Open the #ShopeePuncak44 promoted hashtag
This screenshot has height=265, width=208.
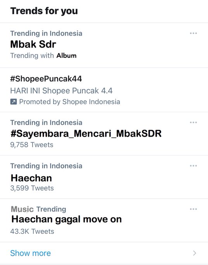coord(46,79)
